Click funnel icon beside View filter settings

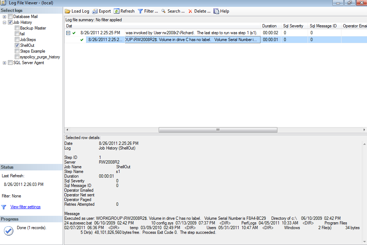coord(4,207)
